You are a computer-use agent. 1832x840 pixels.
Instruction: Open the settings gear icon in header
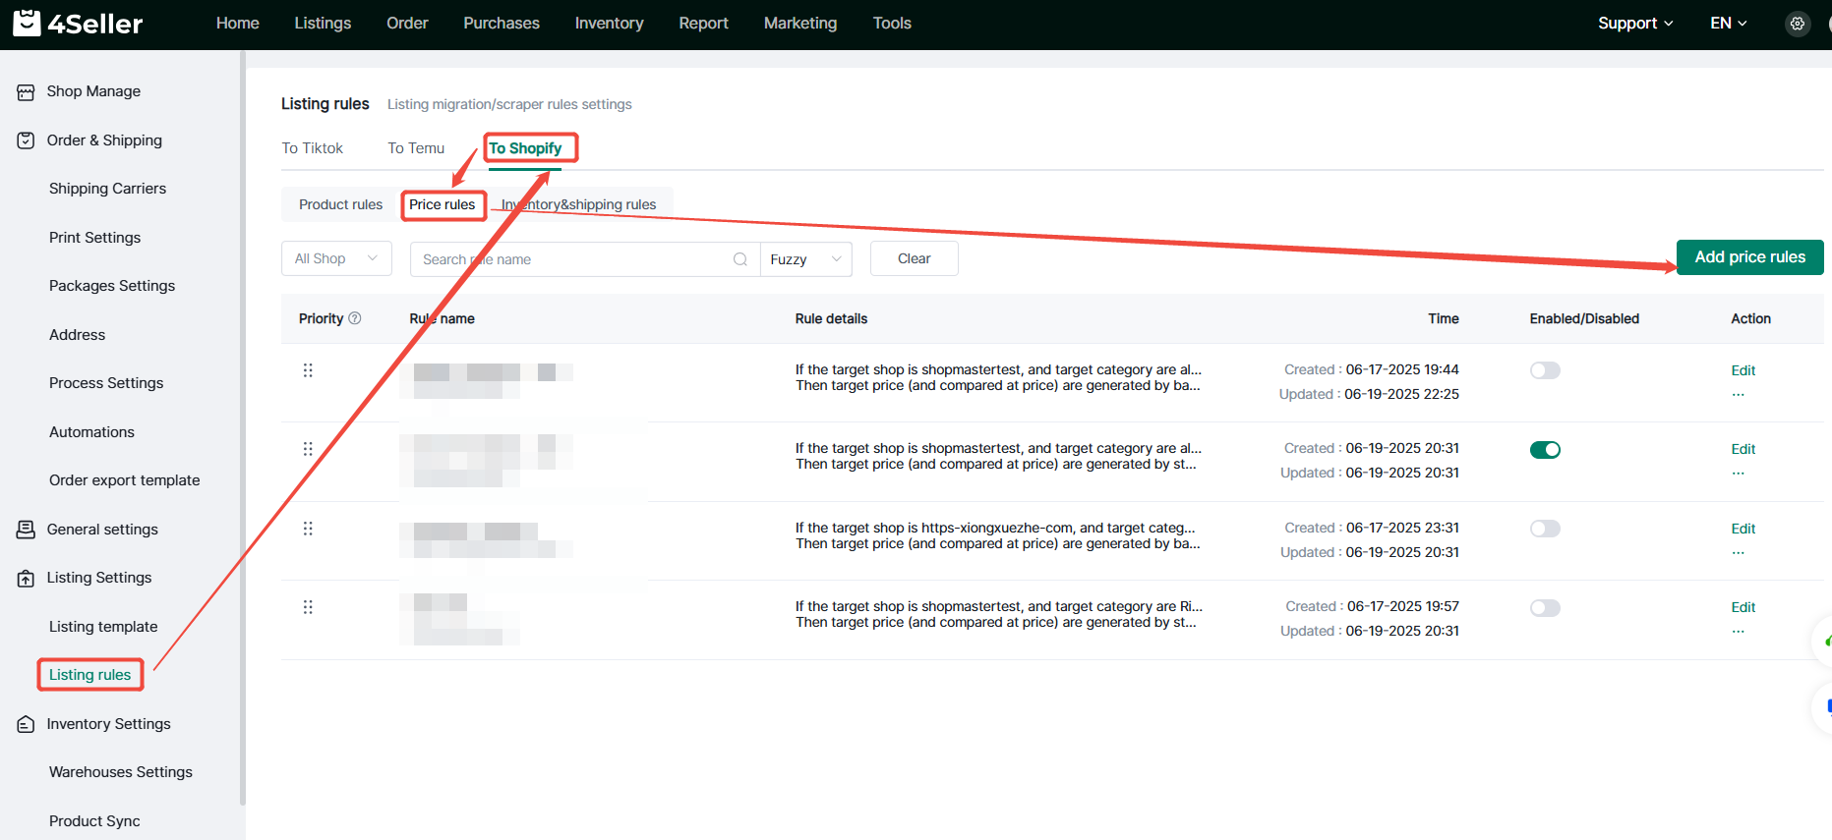pos(1798,24)
